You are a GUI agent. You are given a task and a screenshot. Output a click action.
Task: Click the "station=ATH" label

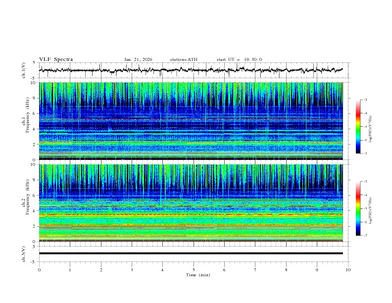tap(184, 59)
